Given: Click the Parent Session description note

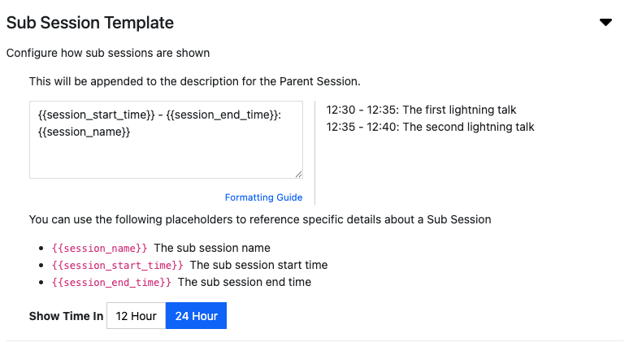Looking at the screenshot, I should tap(194, 81).
